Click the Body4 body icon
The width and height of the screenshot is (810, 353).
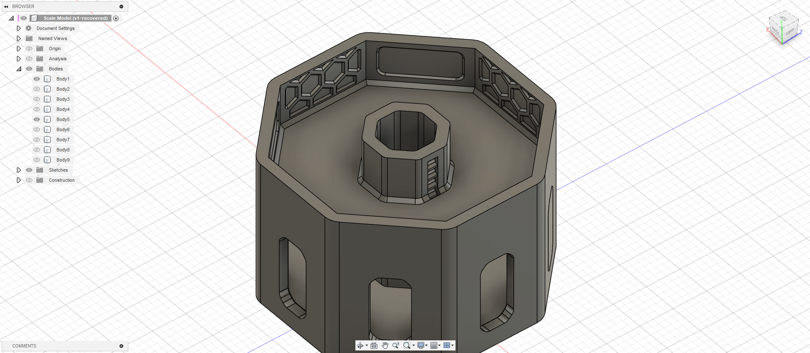[48, 109]
